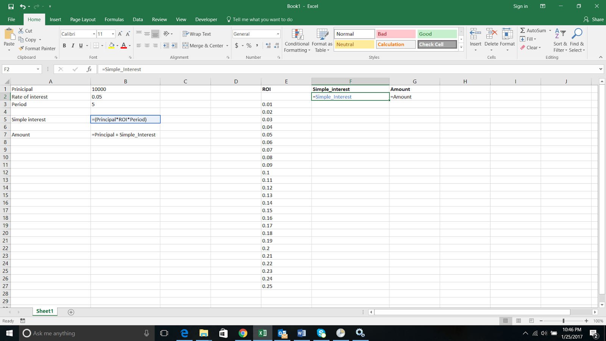Screen dimensions: 606x341
Task: Select the Wrap Text icon
Action: click(197, 34)
